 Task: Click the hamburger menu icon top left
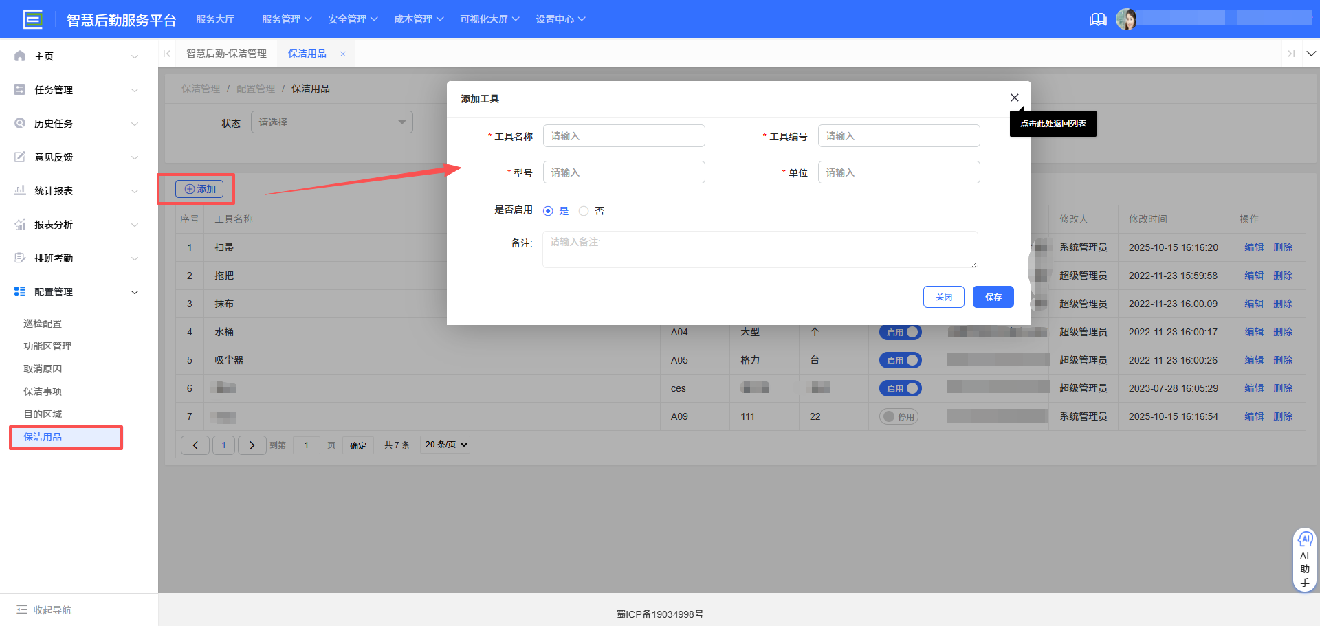coord(32,19)
